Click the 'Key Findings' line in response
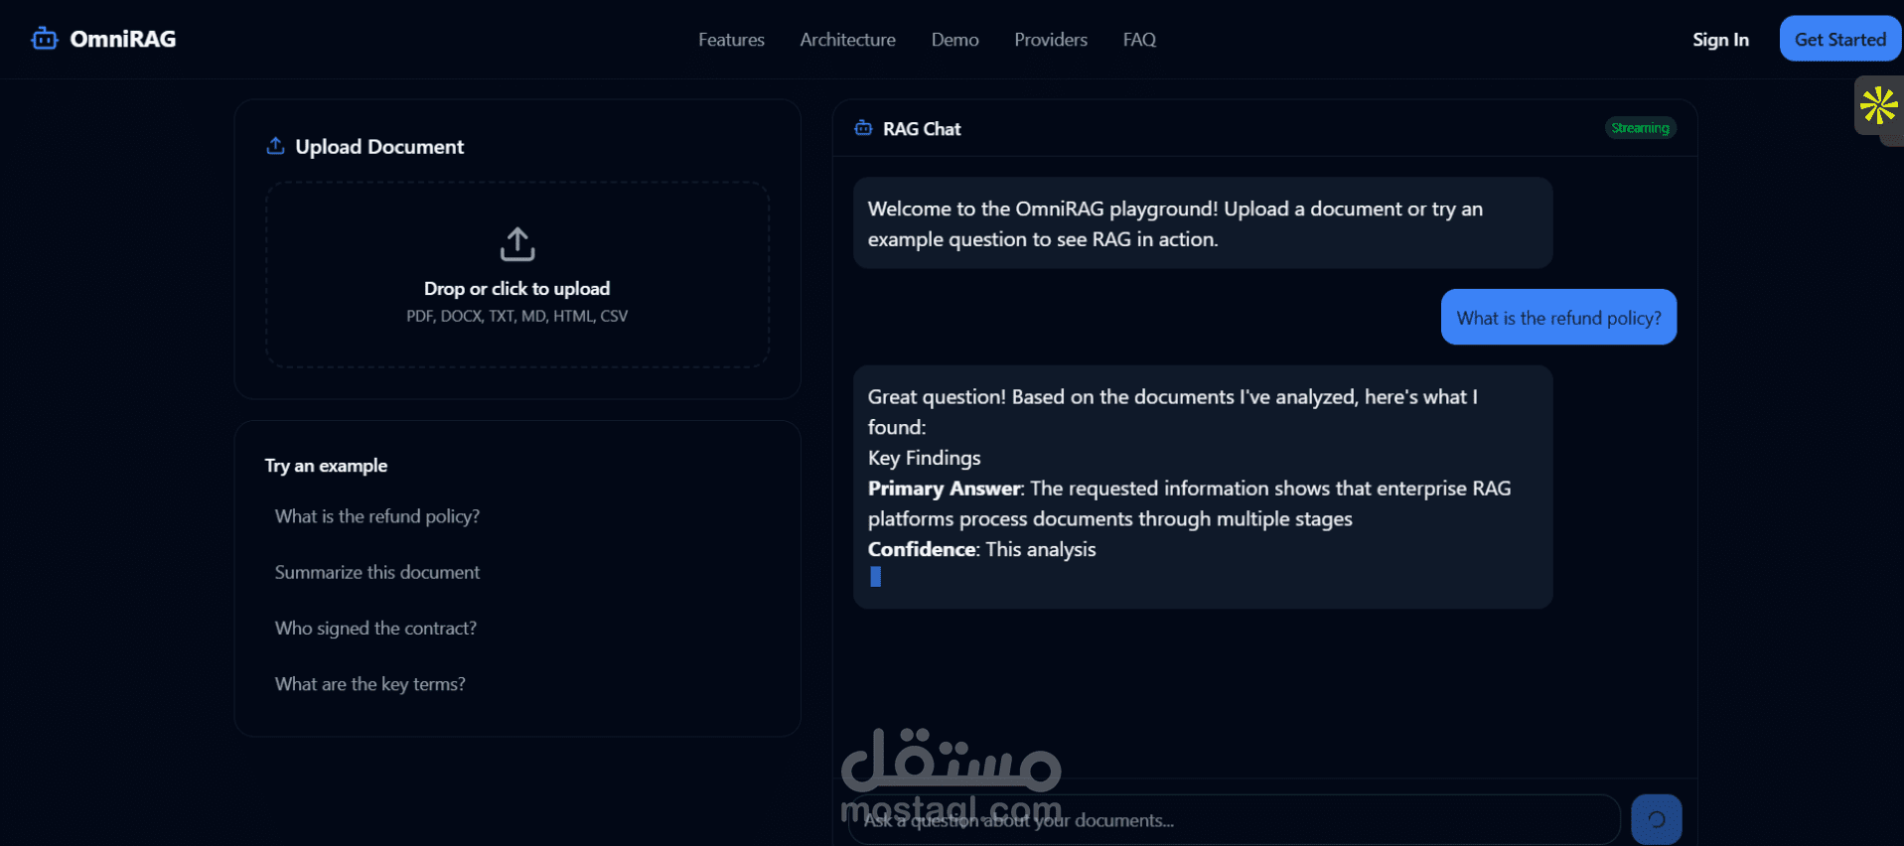The image size is (1904, 846). click(x=924, y=458)
